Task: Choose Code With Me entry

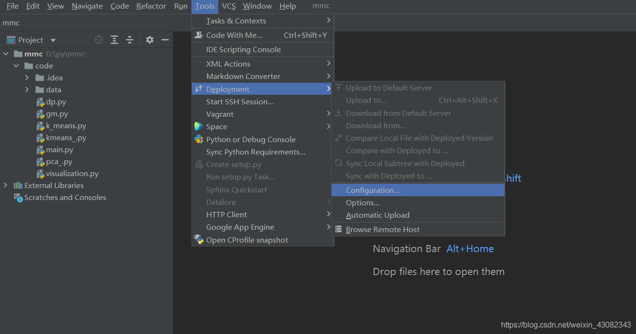Action: [263, 35]
